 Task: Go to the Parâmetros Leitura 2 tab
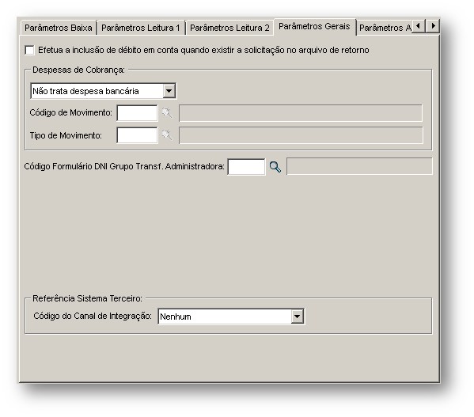click(x=229, y=28)
